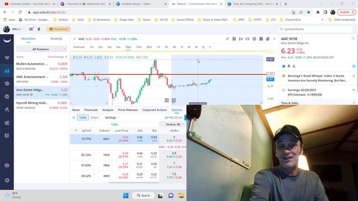Open the multi-window chart icon
This screenshot has height=201, width=358.
tap(268, 39)
